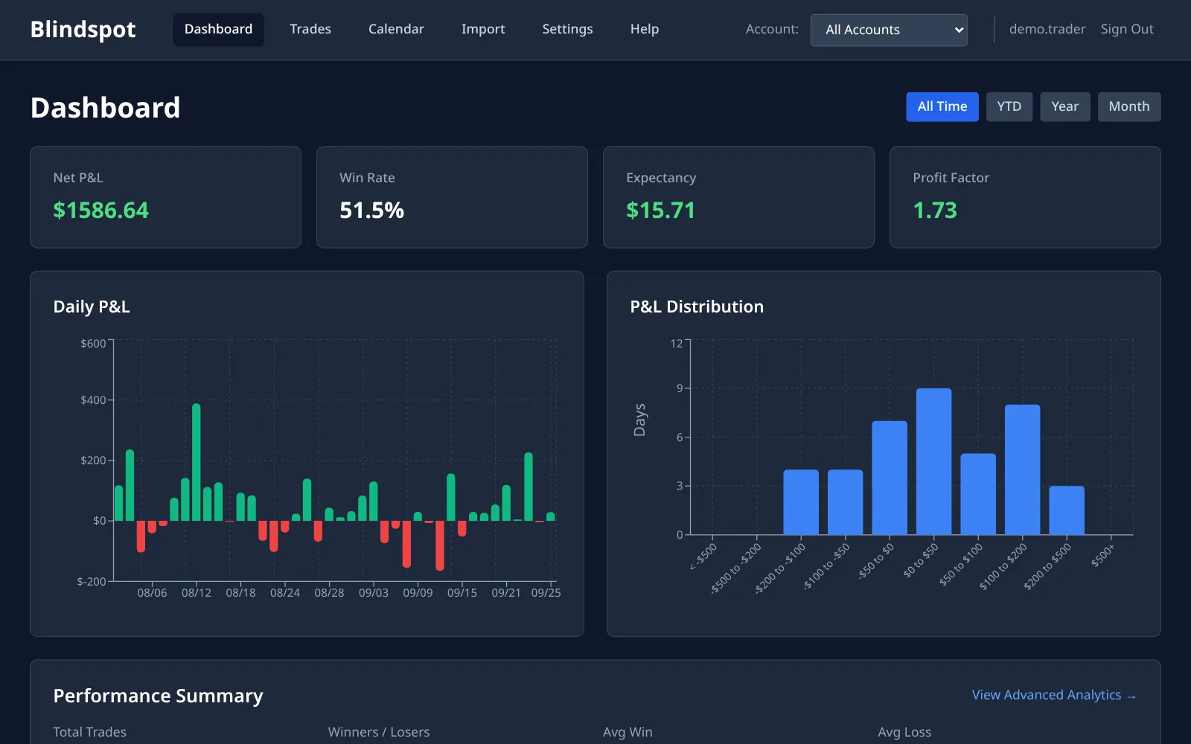Open the Dashboard nav tab
The width and height of the screenshot is (1191, 744).
218,29
